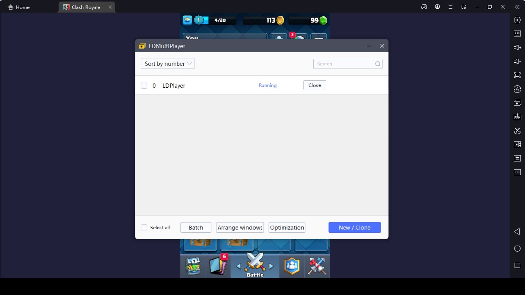This screenshot has height=295, width=525.
Task: Install an APK using sidebar icon
Action: pos(517,117)
